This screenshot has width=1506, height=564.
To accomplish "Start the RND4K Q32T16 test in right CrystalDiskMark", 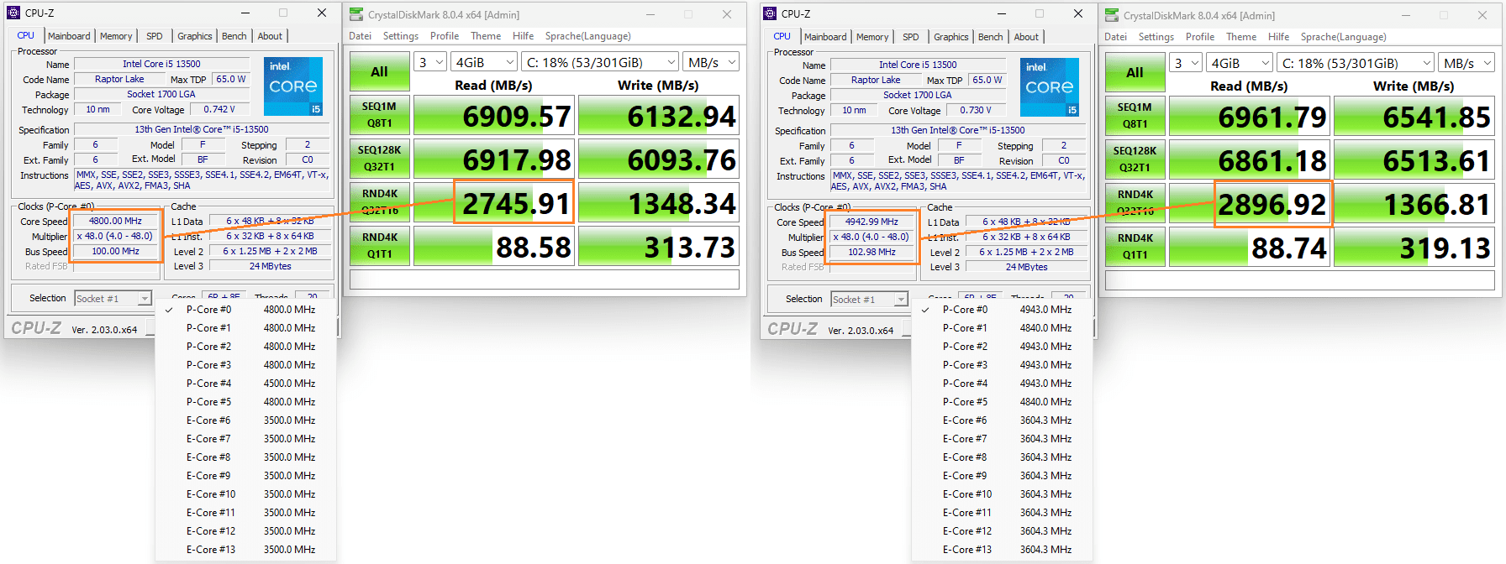I will 1135,203.
